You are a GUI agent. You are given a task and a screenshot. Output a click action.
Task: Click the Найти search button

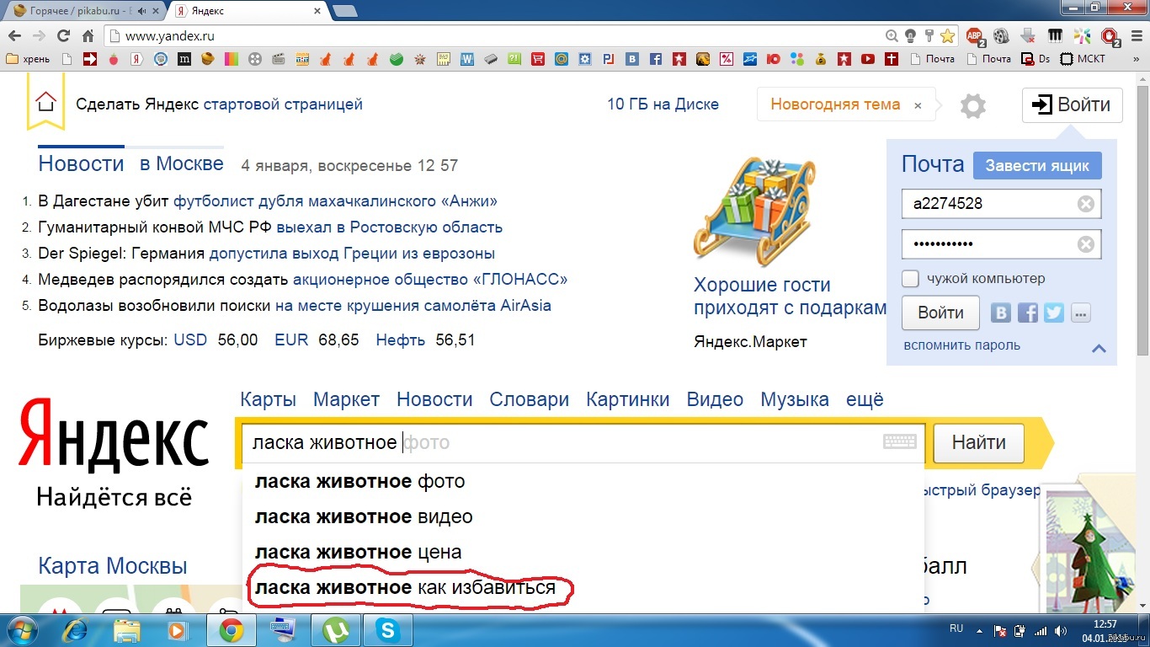coord(978,442)
